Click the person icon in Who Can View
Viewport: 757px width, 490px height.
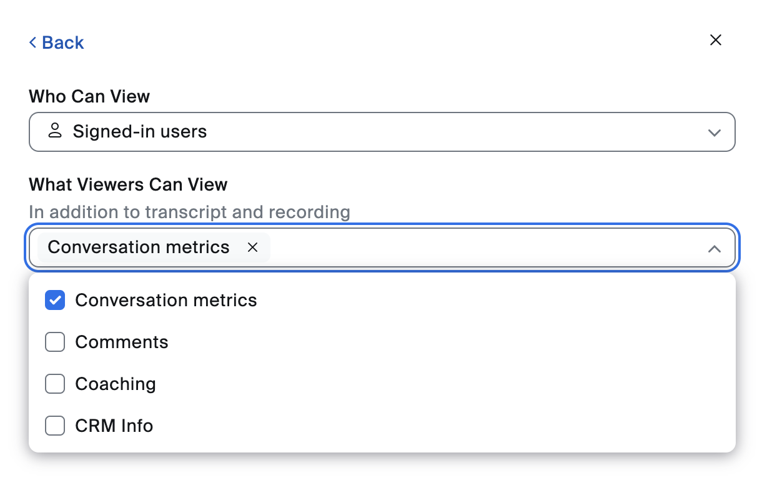[x=55, y=131]
